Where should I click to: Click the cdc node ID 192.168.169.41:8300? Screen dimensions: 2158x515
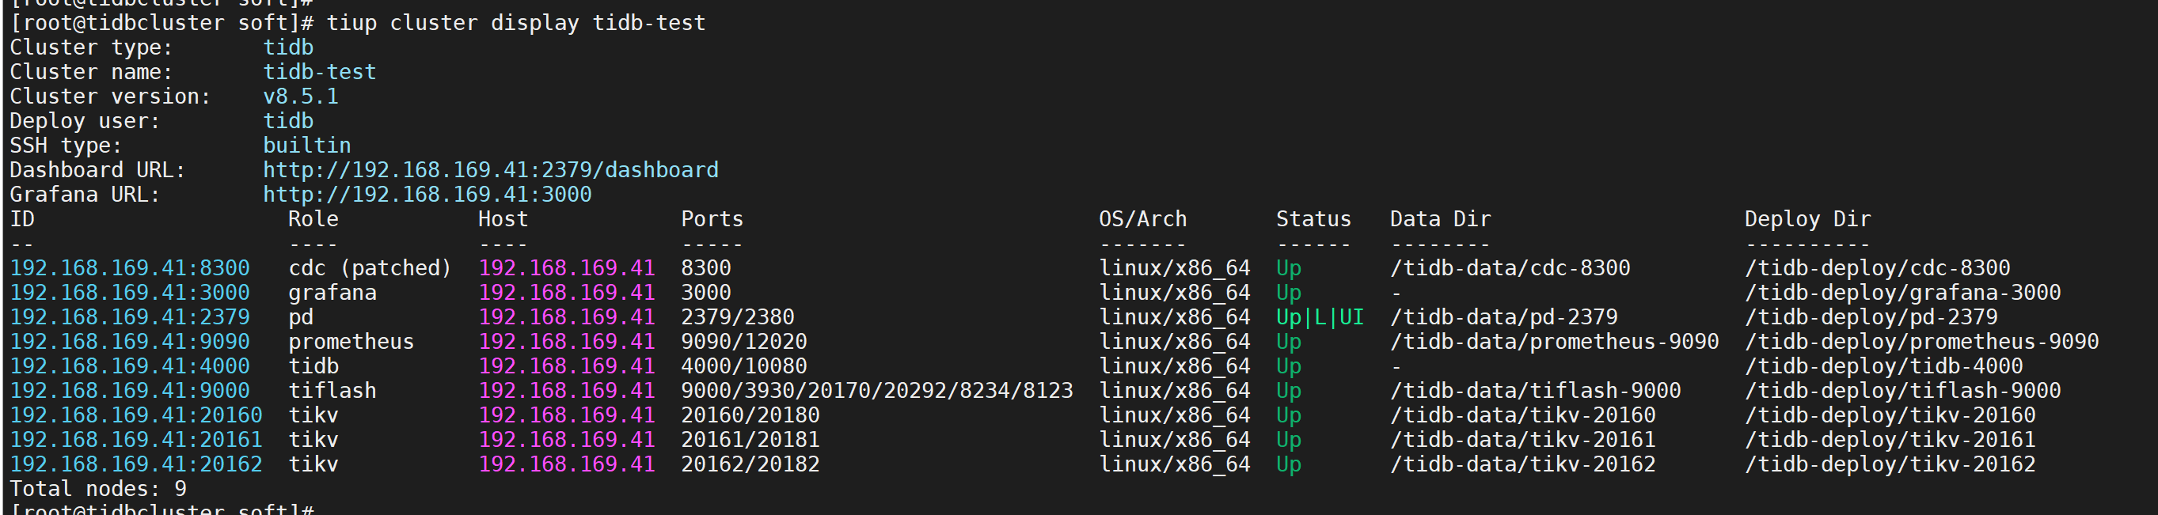(130, 268)
